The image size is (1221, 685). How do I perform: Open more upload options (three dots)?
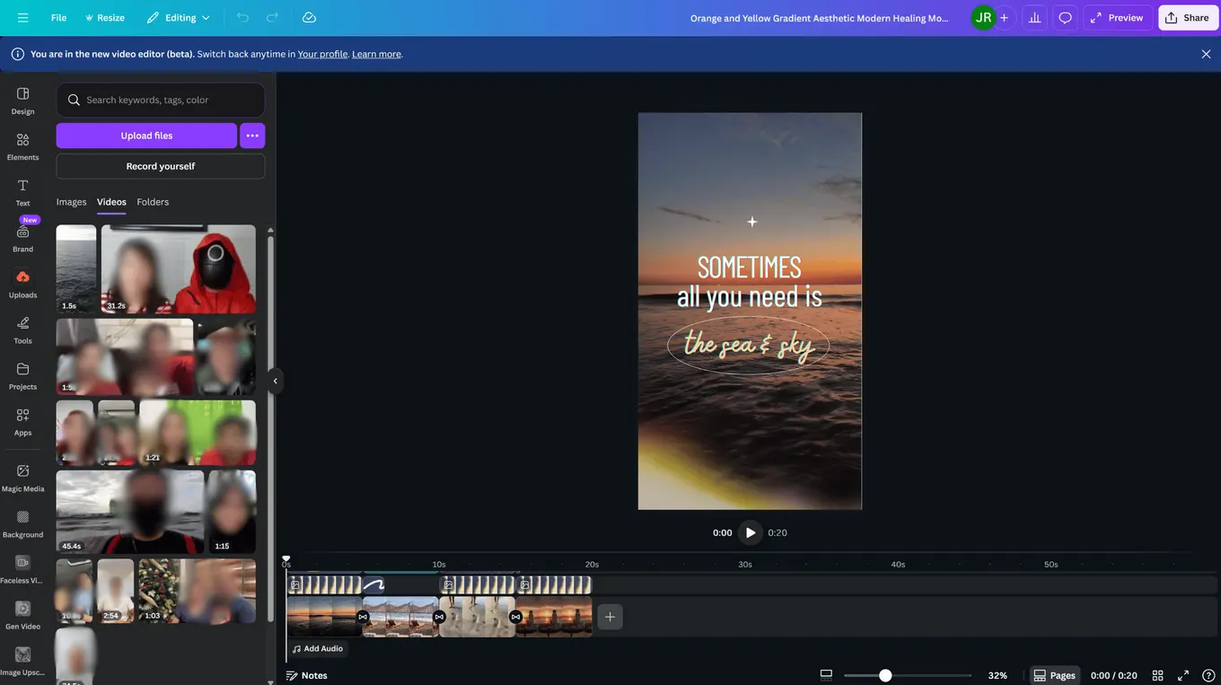pyautogui.click(x=252, y=136)
